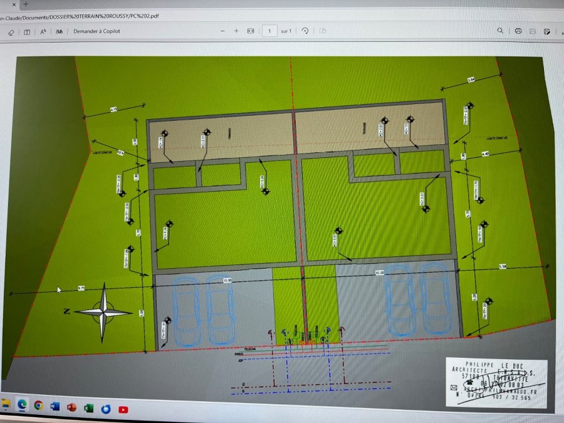
Task: Rotate the PDF page
Action: click(x=305, y=31)
